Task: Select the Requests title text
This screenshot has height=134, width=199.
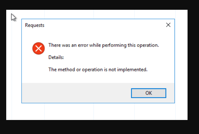Action: tap(35, 25)
